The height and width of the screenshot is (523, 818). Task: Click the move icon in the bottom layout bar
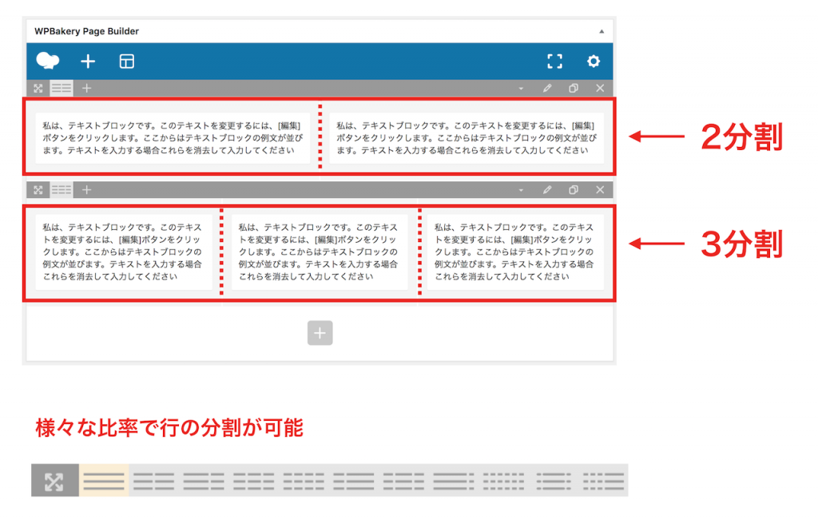[x=55, y=480]
